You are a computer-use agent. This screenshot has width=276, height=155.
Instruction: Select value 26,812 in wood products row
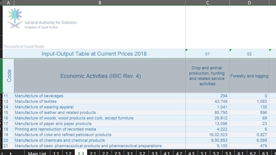coord(207,118)
